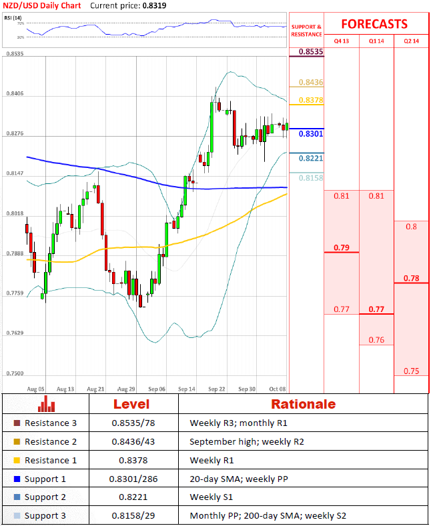Click the 0.8535 resistance level label
Viewport: 431px width, 526px height.
[311, 51]
